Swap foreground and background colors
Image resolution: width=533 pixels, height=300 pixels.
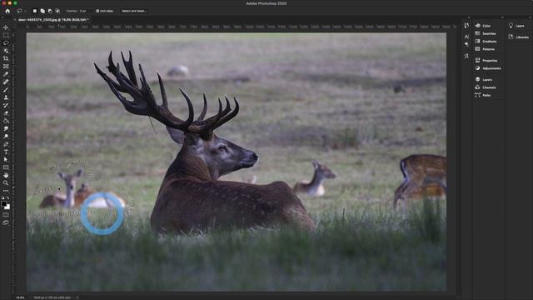tap(8, 198)
